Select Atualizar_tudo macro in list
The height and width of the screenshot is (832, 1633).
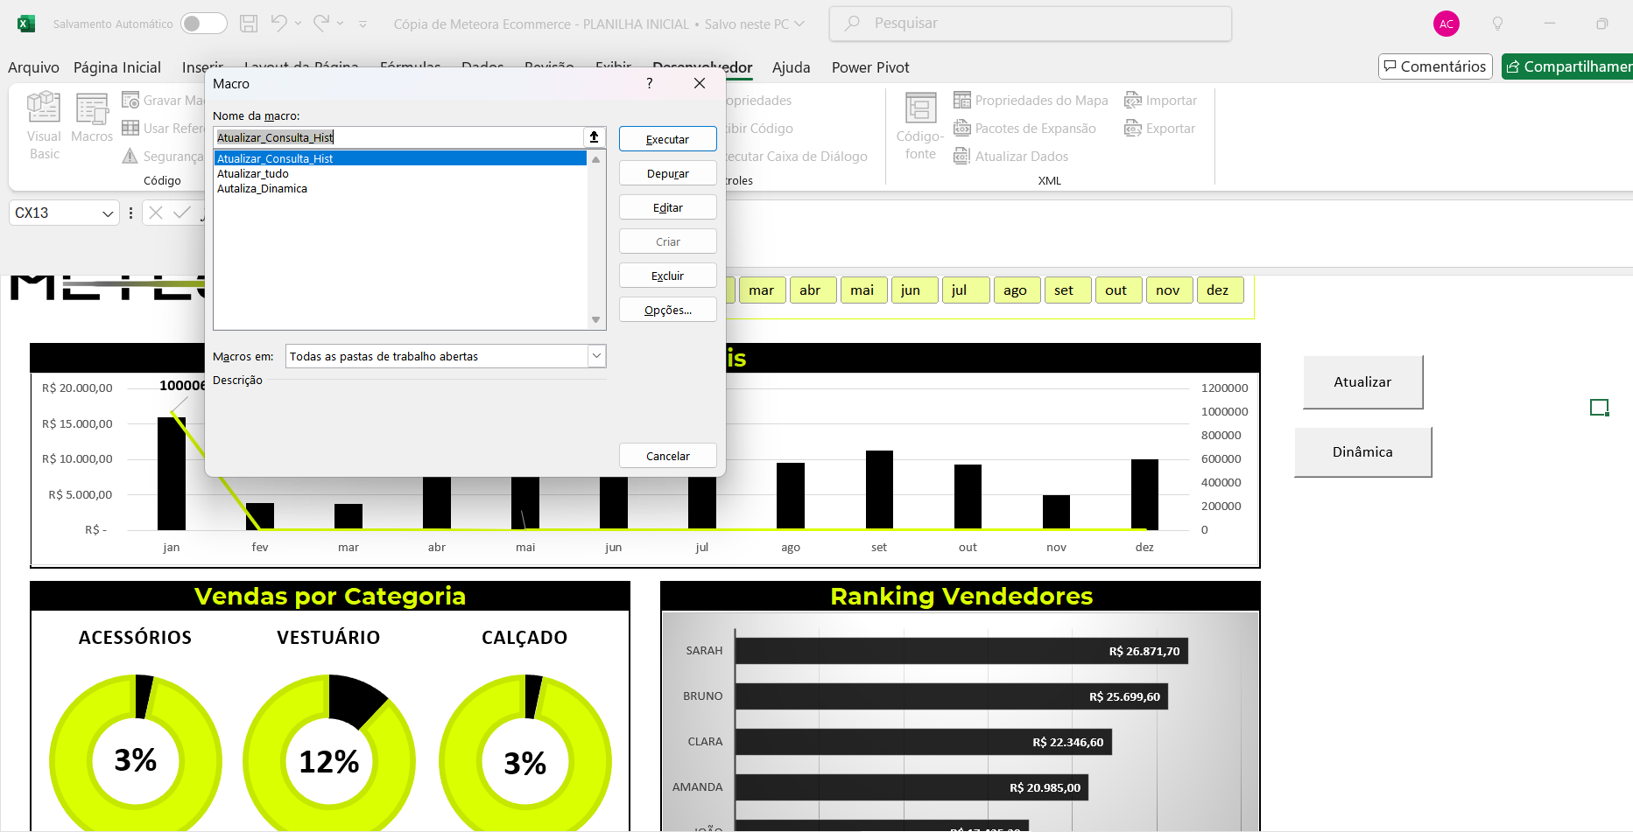pos(400,173)
